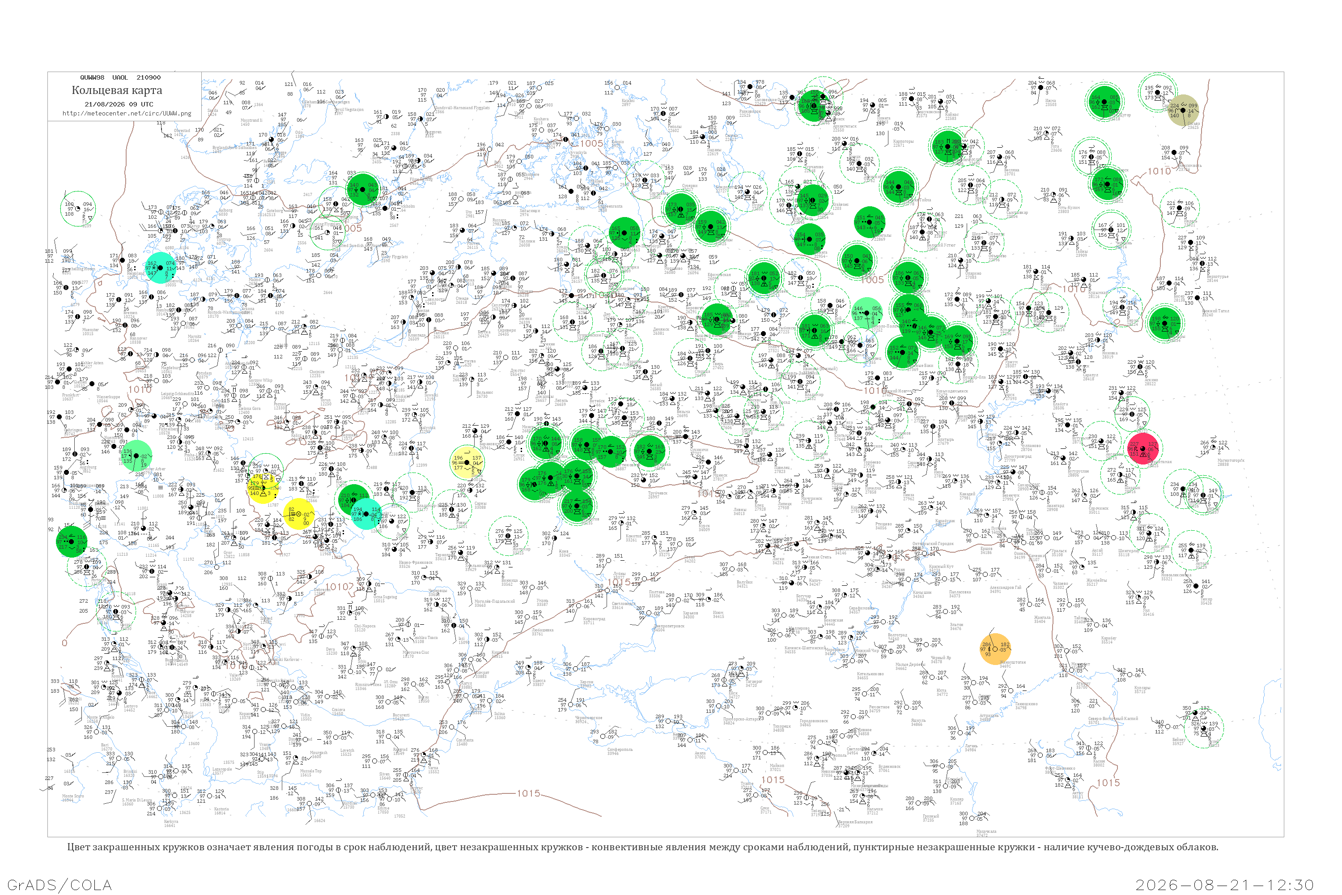Click the station label "Яшкуль 34866"
The image size is (1342, 895).
coord(918,722)
